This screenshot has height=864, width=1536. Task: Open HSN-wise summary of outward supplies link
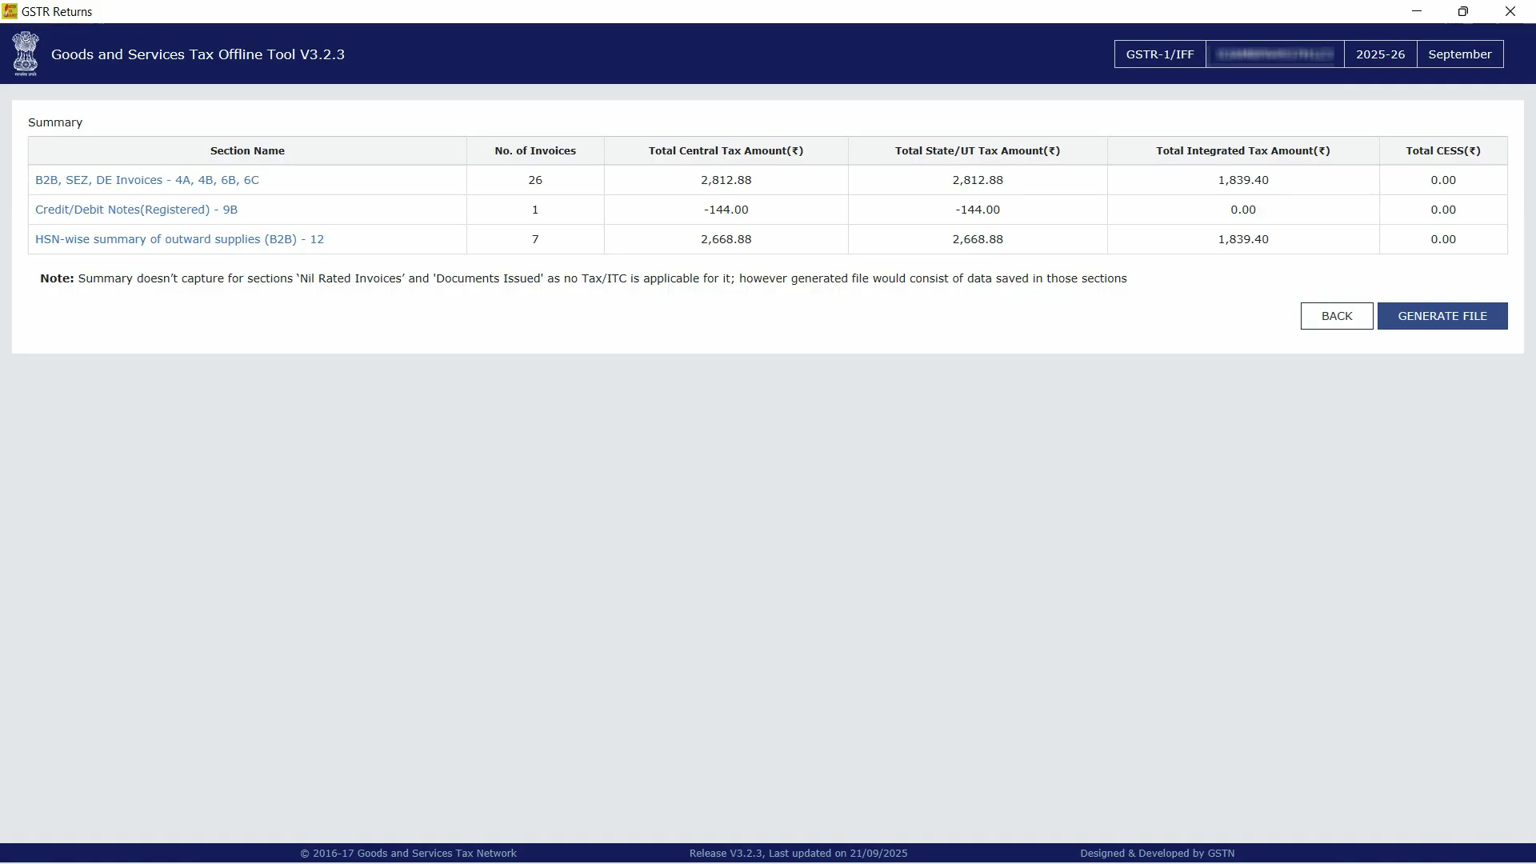[x=179, y=239]
